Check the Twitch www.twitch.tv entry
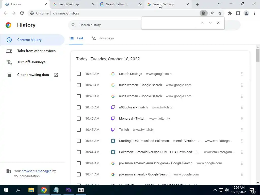 (79, 130)
